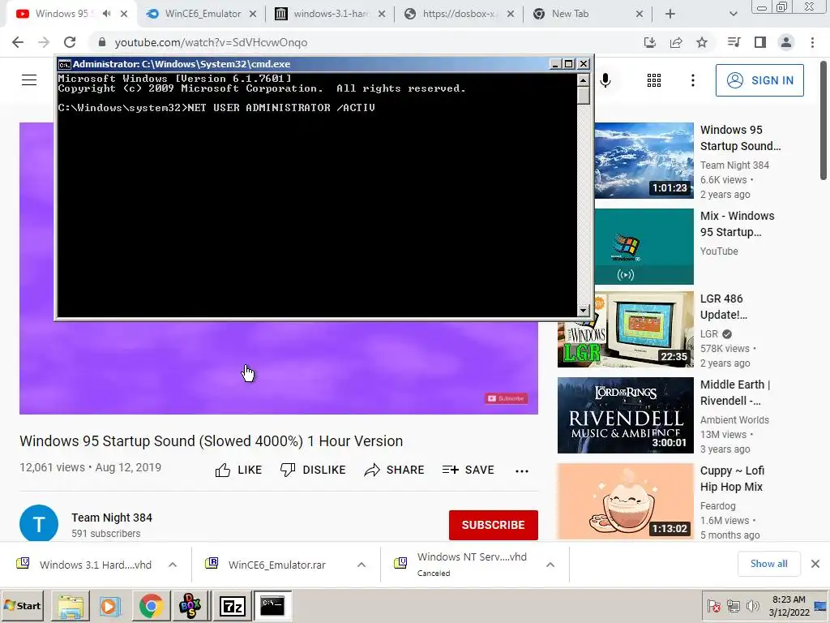Viewport: 830px width, 623px height.
Task: Open Team Night 384 channel avatar
Action: [39, 523]
